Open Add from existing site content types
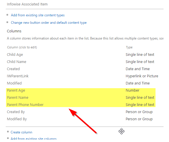This screenshot has height=142, width=169. (38, 15)
